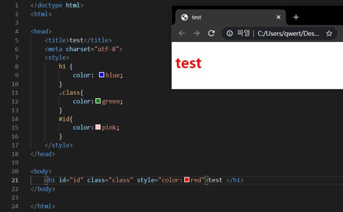Click the opening body tag
This screenshot has height=212, width=343.
(x=41, y=171)
